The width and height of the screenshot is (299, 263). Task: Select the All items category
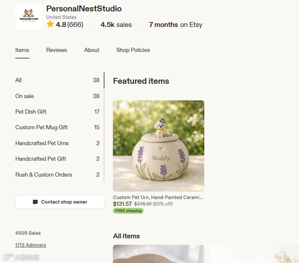click(57, 80)
